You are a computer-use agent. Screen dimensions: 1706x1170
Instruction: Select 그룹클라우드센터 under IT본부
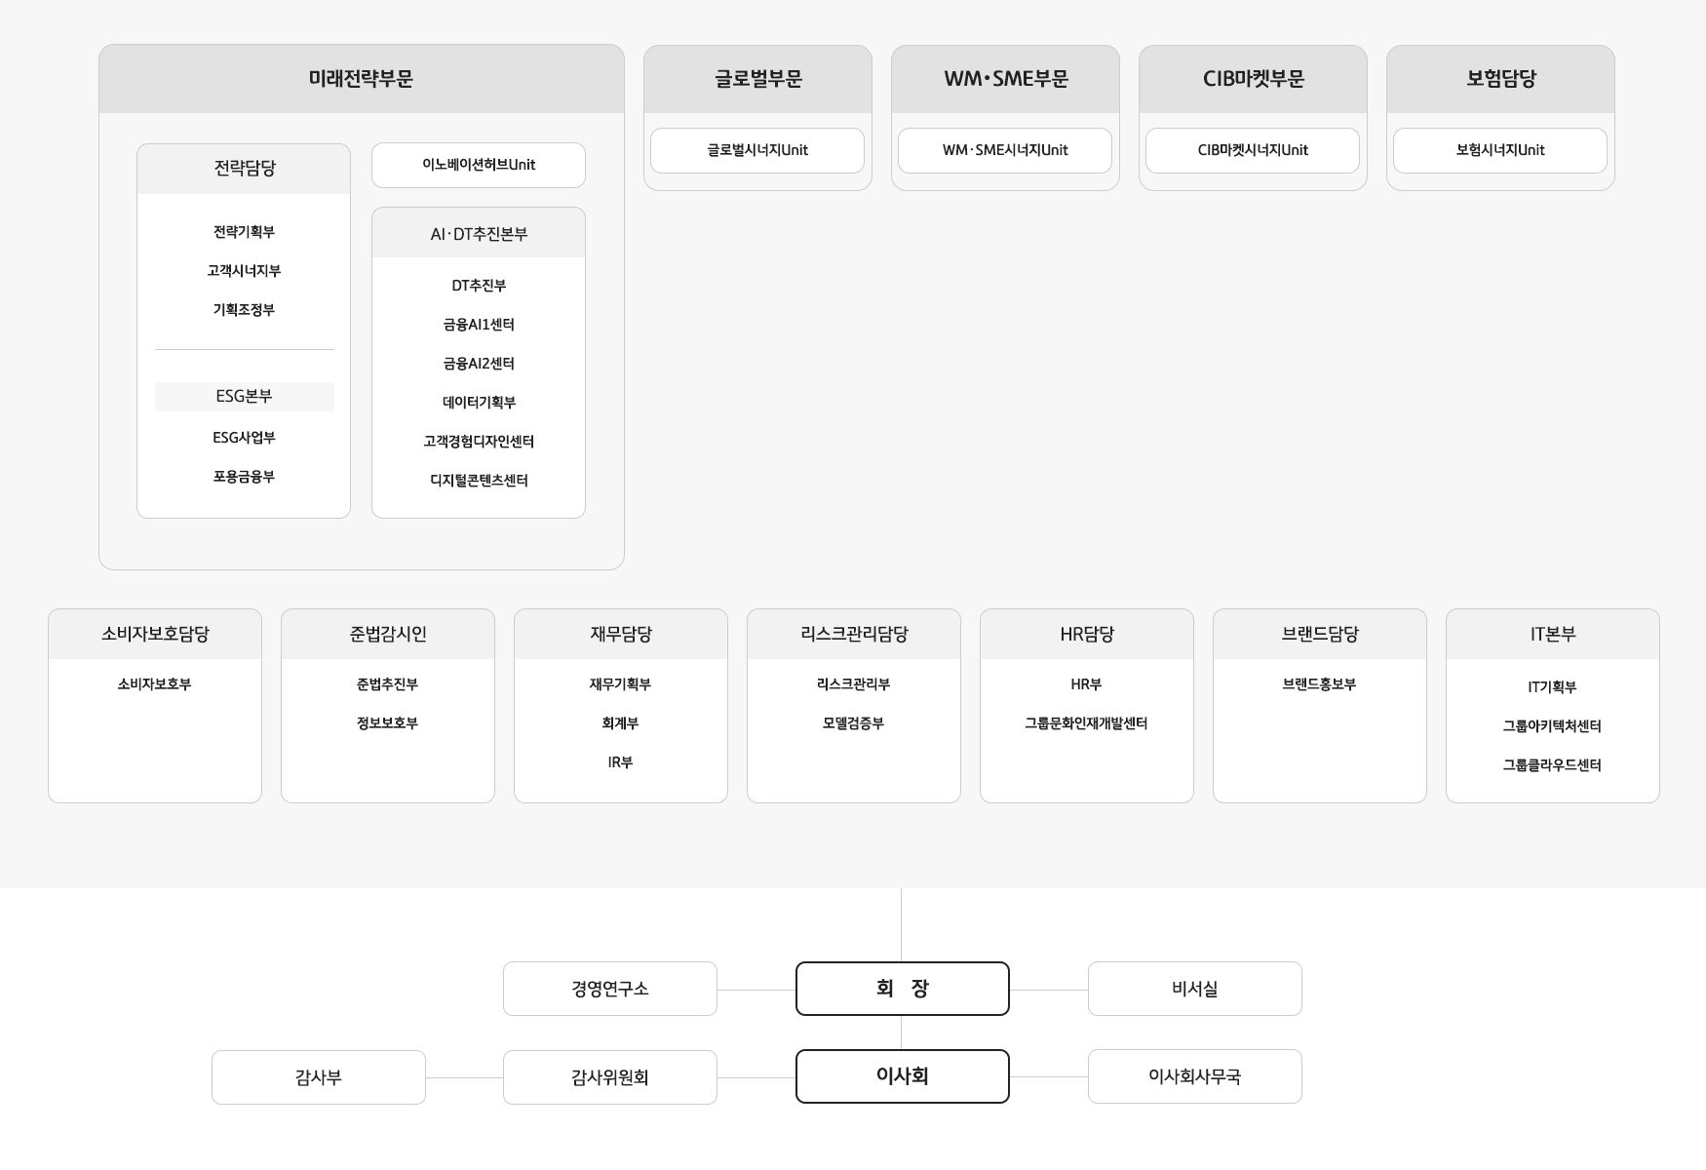point(1551,765)
